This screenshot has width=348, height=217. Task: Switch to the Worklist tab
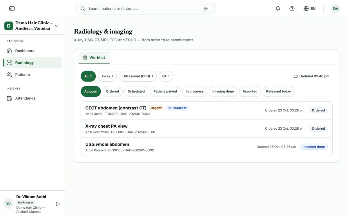(x=94, y=58)
